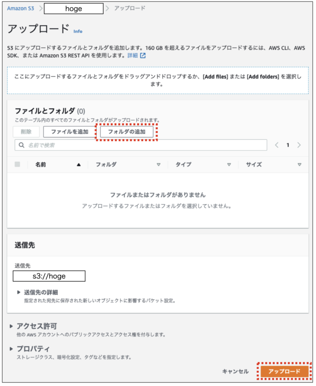Screen dimensions: 316x386
Task: Click the ファイルまたはフォルダがありません message
Action: click(x=158, y=195)
